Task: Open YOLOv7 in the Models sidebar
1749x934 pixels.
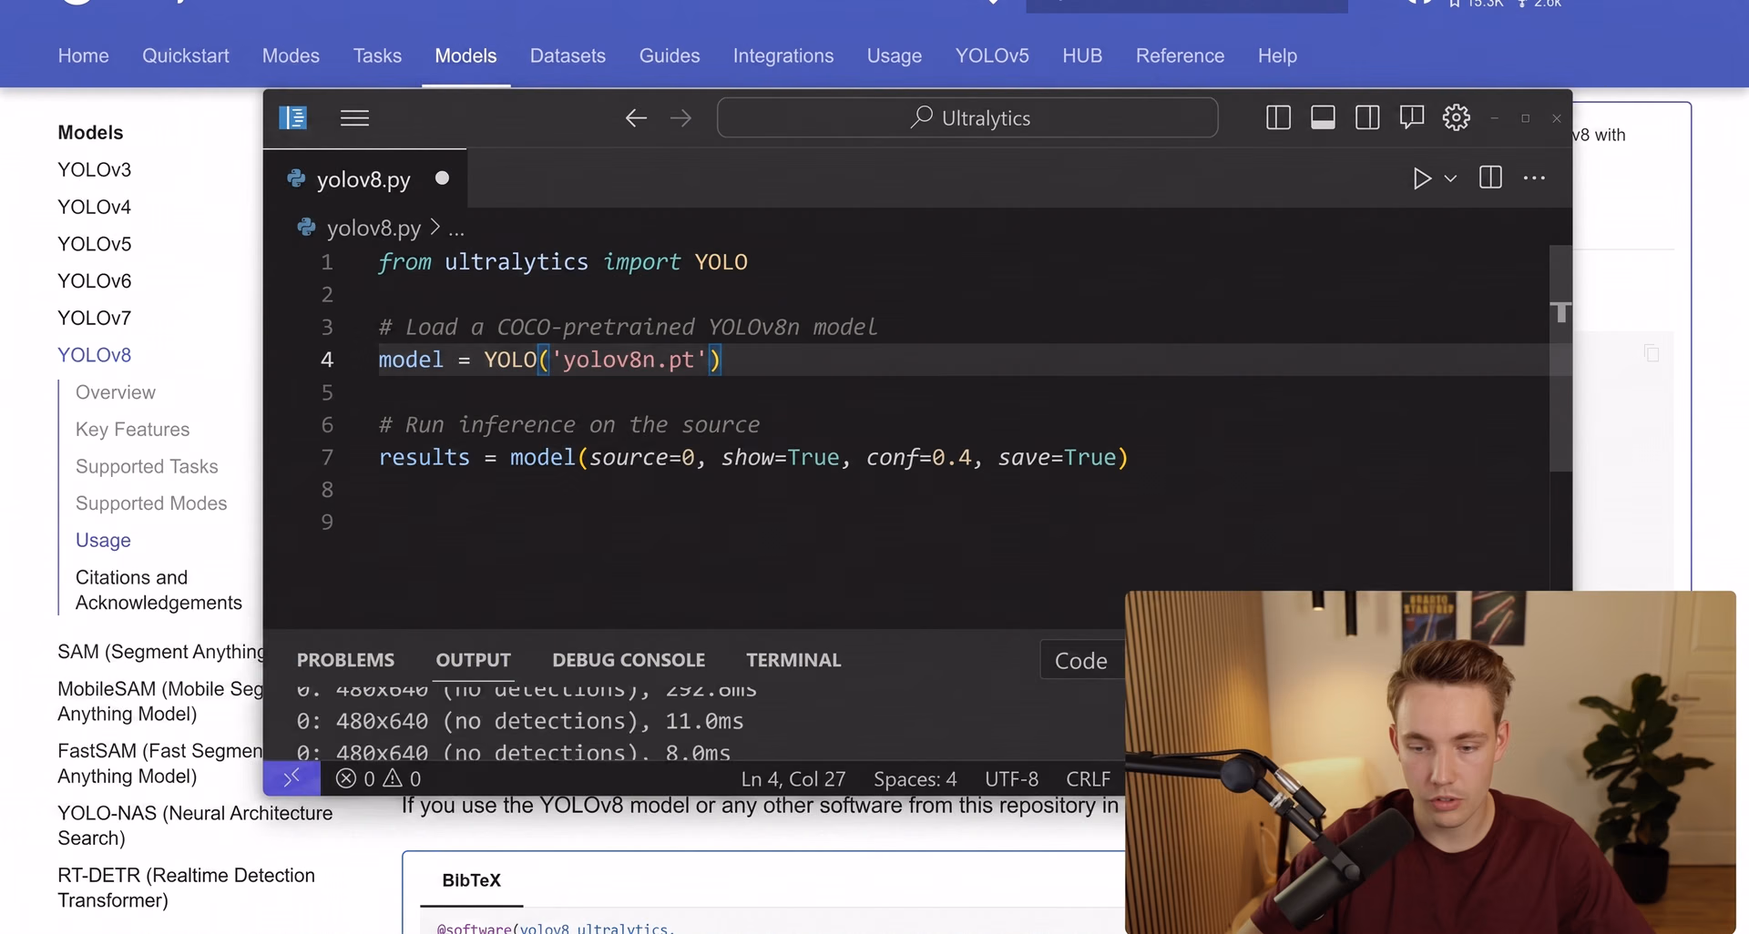Action: [x=94, y=319]
